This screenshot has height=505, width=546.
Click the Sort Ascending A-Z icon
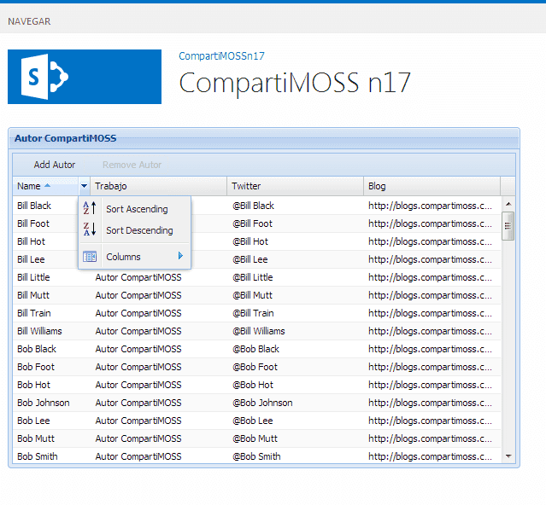(90, 208)
